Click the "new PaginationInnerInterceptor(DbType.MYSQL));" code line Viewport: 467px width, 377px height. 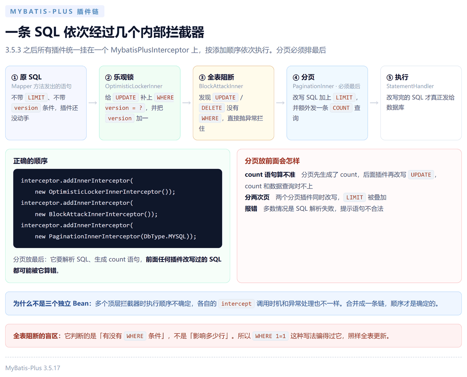(116, 237)
